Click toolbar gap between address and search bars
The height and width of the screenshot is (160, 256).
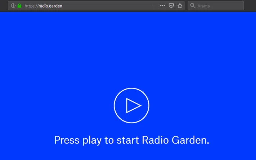pos(186,6)
